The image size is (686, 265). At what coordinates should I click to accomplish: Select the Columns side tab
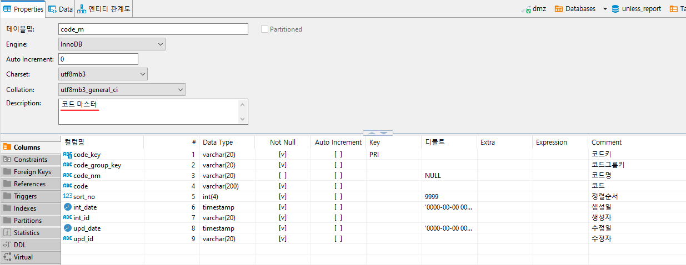[x=30, y=147]
